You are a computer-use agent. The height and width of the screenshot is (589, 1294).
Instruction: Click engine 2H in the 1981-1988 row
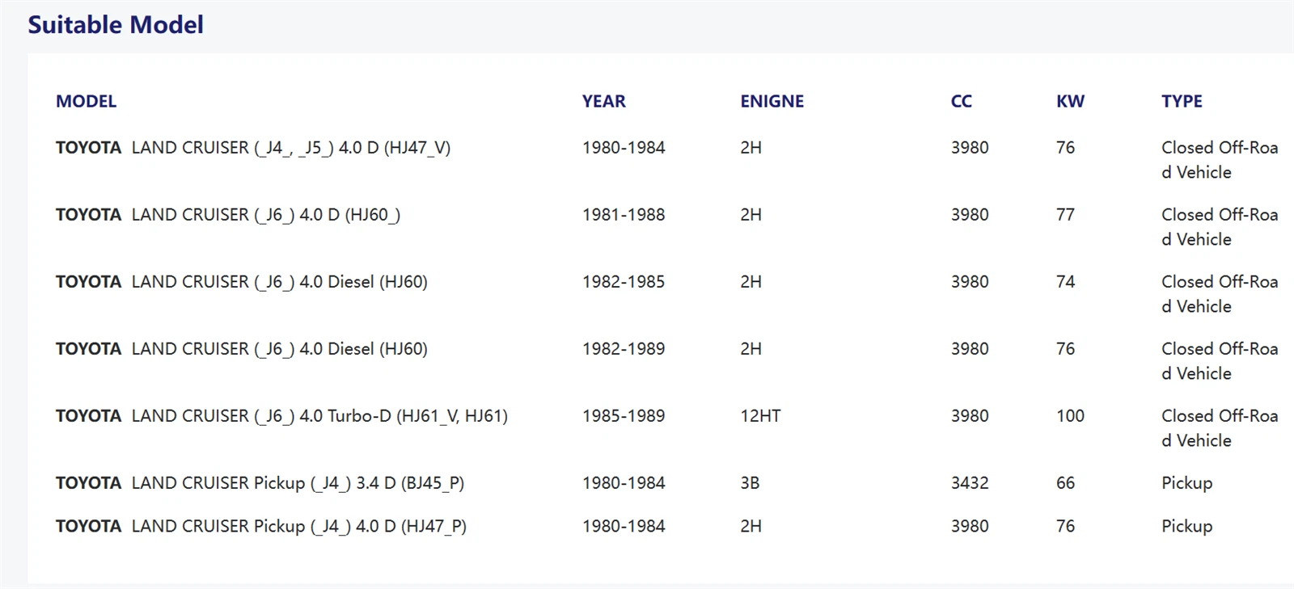[751, 215]
